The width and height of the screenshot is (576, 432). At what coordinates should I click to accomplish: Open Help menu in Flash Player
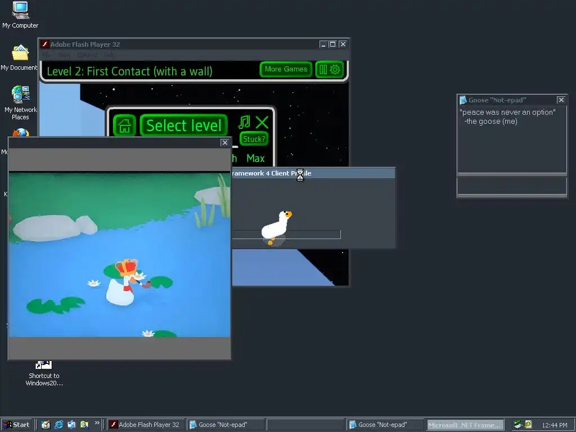109,55
